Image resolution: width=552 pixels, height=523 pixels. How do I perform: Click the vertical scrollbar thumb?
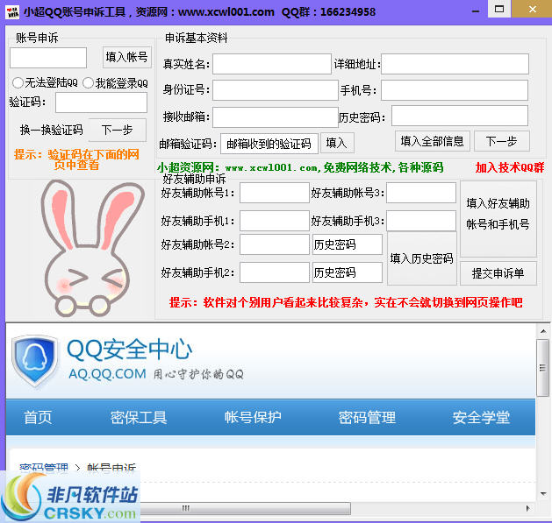pos(542,368)
